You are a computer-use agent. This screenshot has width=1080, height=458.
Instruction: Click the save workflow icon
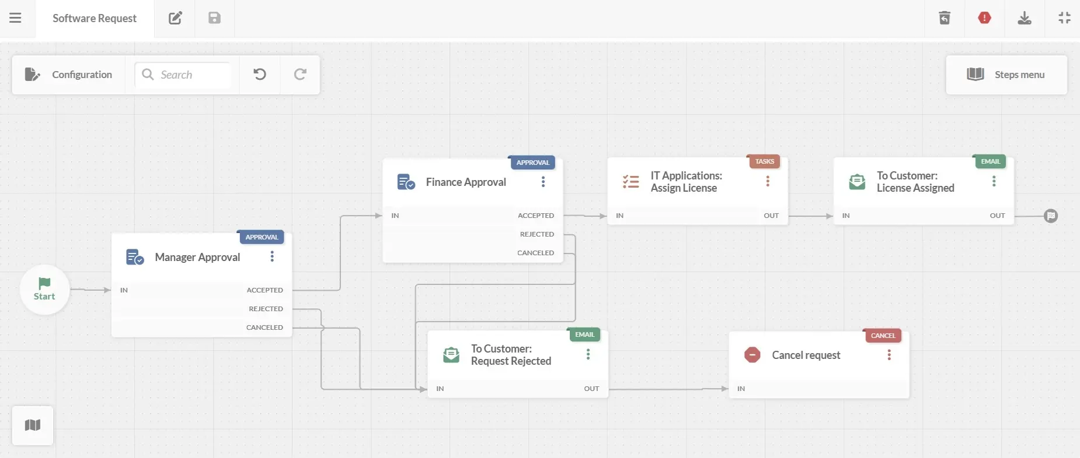point(214,18)
